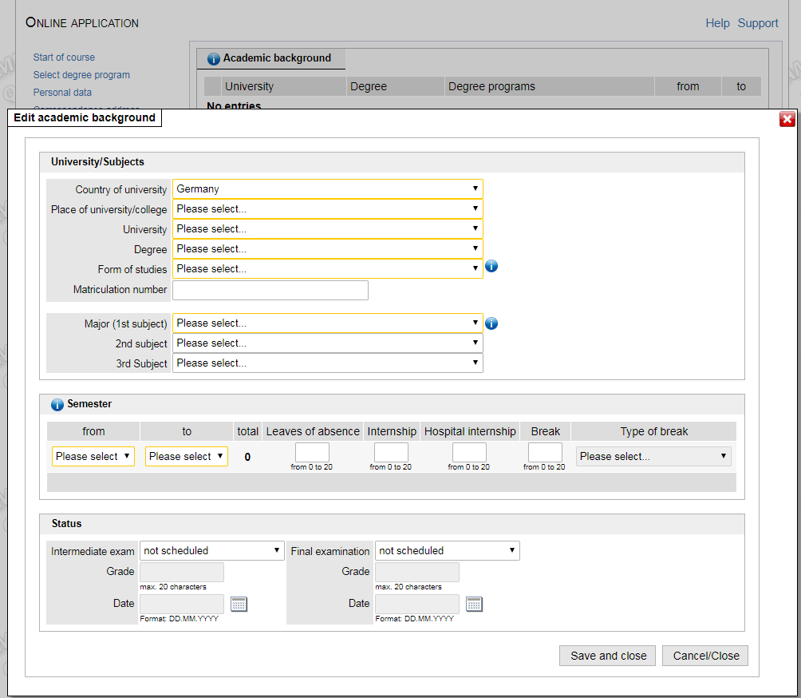Open the Semester from dropdown
This screenshot has width=801, height=698.
point(93,456)
